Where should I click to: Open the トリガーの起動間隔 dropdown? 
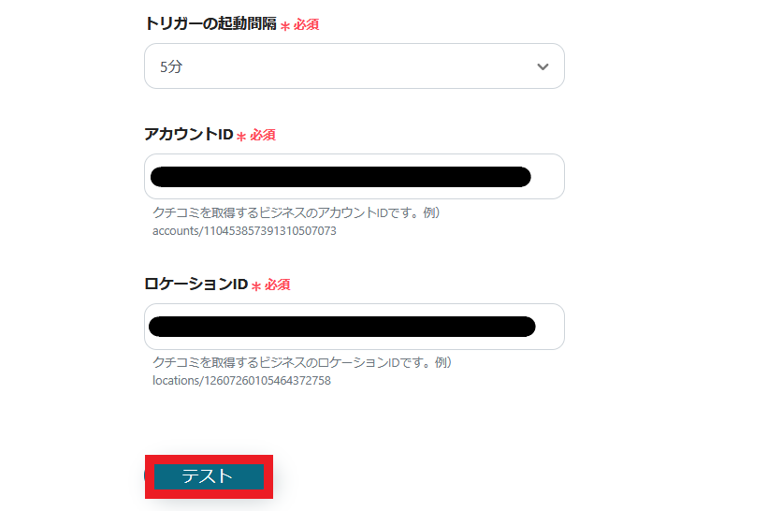pos(355,66)
